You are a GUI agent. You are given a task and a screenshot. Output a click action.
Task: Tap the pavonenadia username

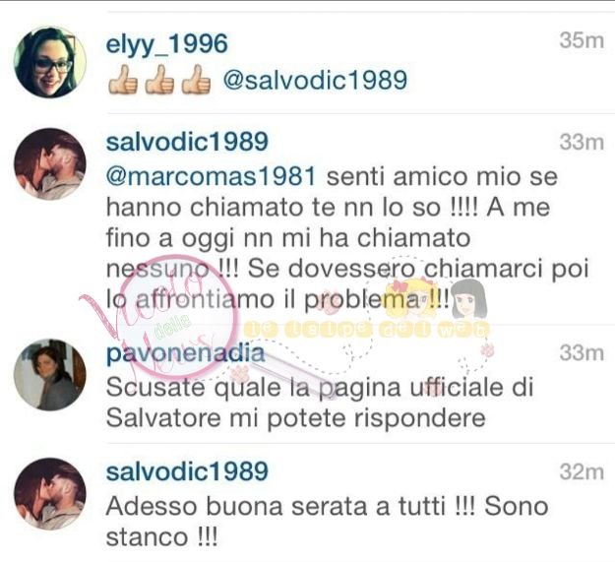(186, 353)
